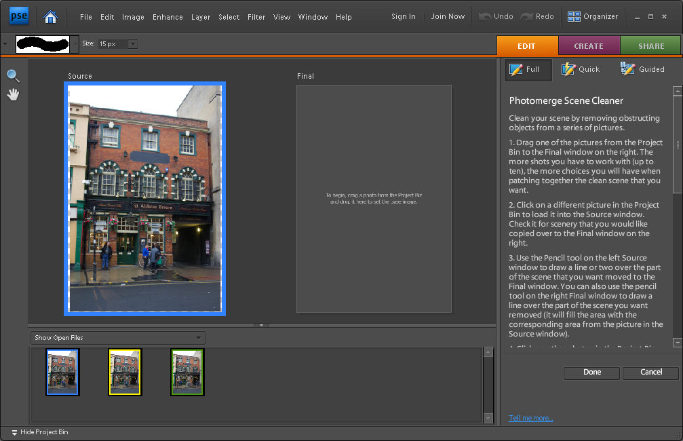
Task: Open the Home welcome screen icon
Action: point(50,17)
